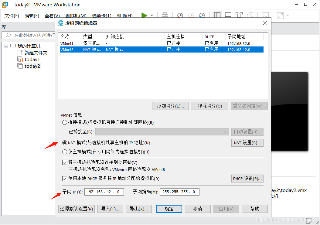Viewport: 320px width, 225px height.
Task: Click the My Computer monitor icon
Action: [x=13, y=46]
